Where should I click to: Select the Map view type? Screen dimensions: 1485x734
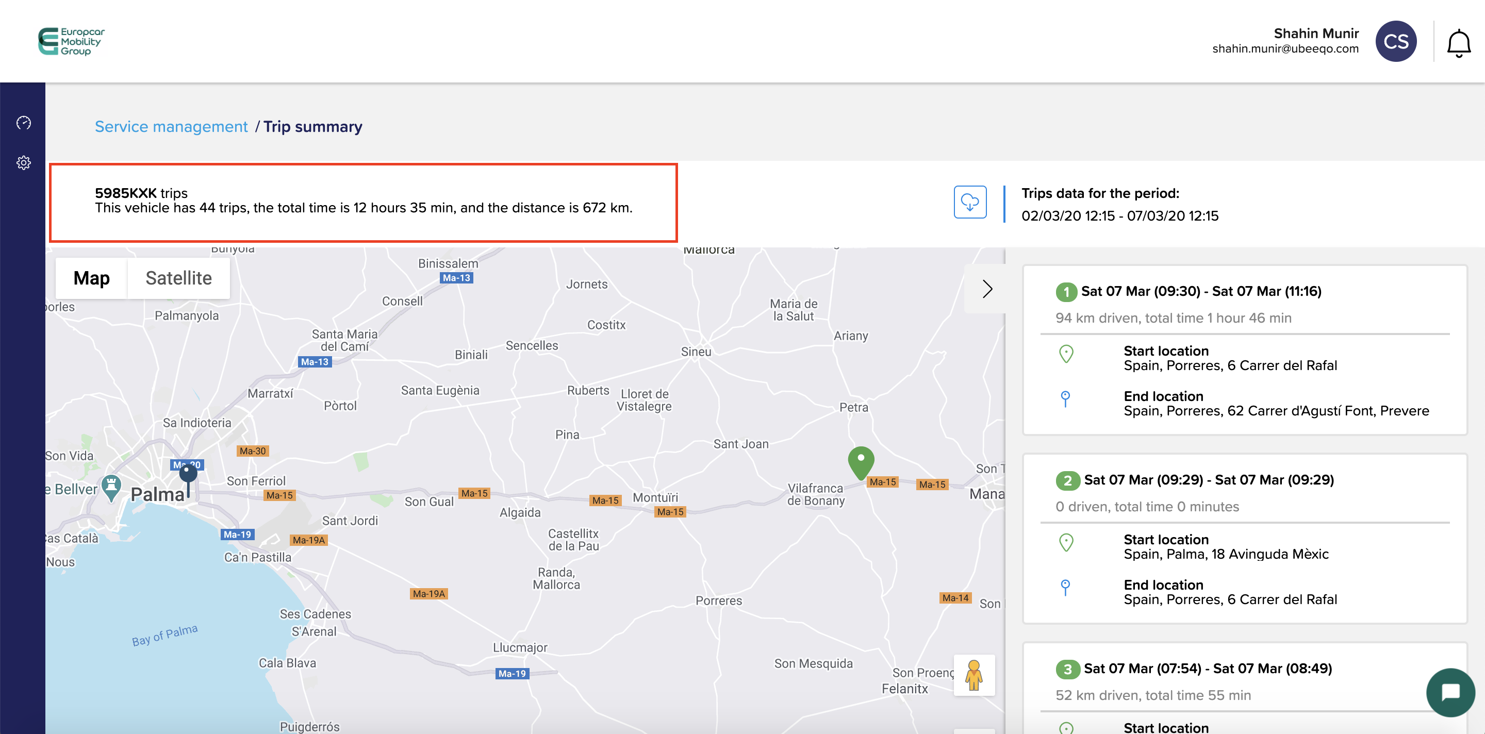pyautogui.click(x=92, y=278)
